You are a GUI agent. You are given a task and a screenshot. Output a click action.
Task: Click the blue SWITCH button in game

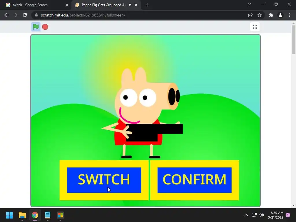coord(104,180)
